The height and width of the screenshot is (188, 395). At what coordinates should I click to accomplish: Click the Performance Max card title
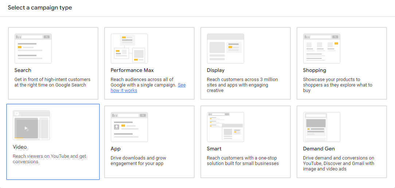pyautogui.click(x=132, y=70)
